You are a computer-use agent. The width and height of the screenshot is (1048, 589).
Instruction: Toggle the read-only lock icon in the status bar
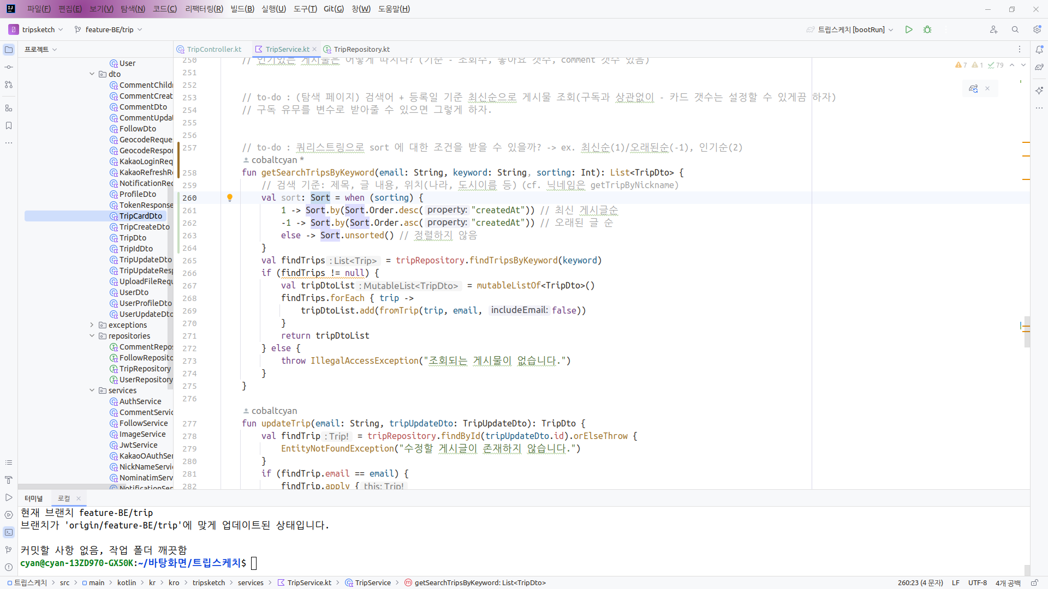coord(1034,582)
